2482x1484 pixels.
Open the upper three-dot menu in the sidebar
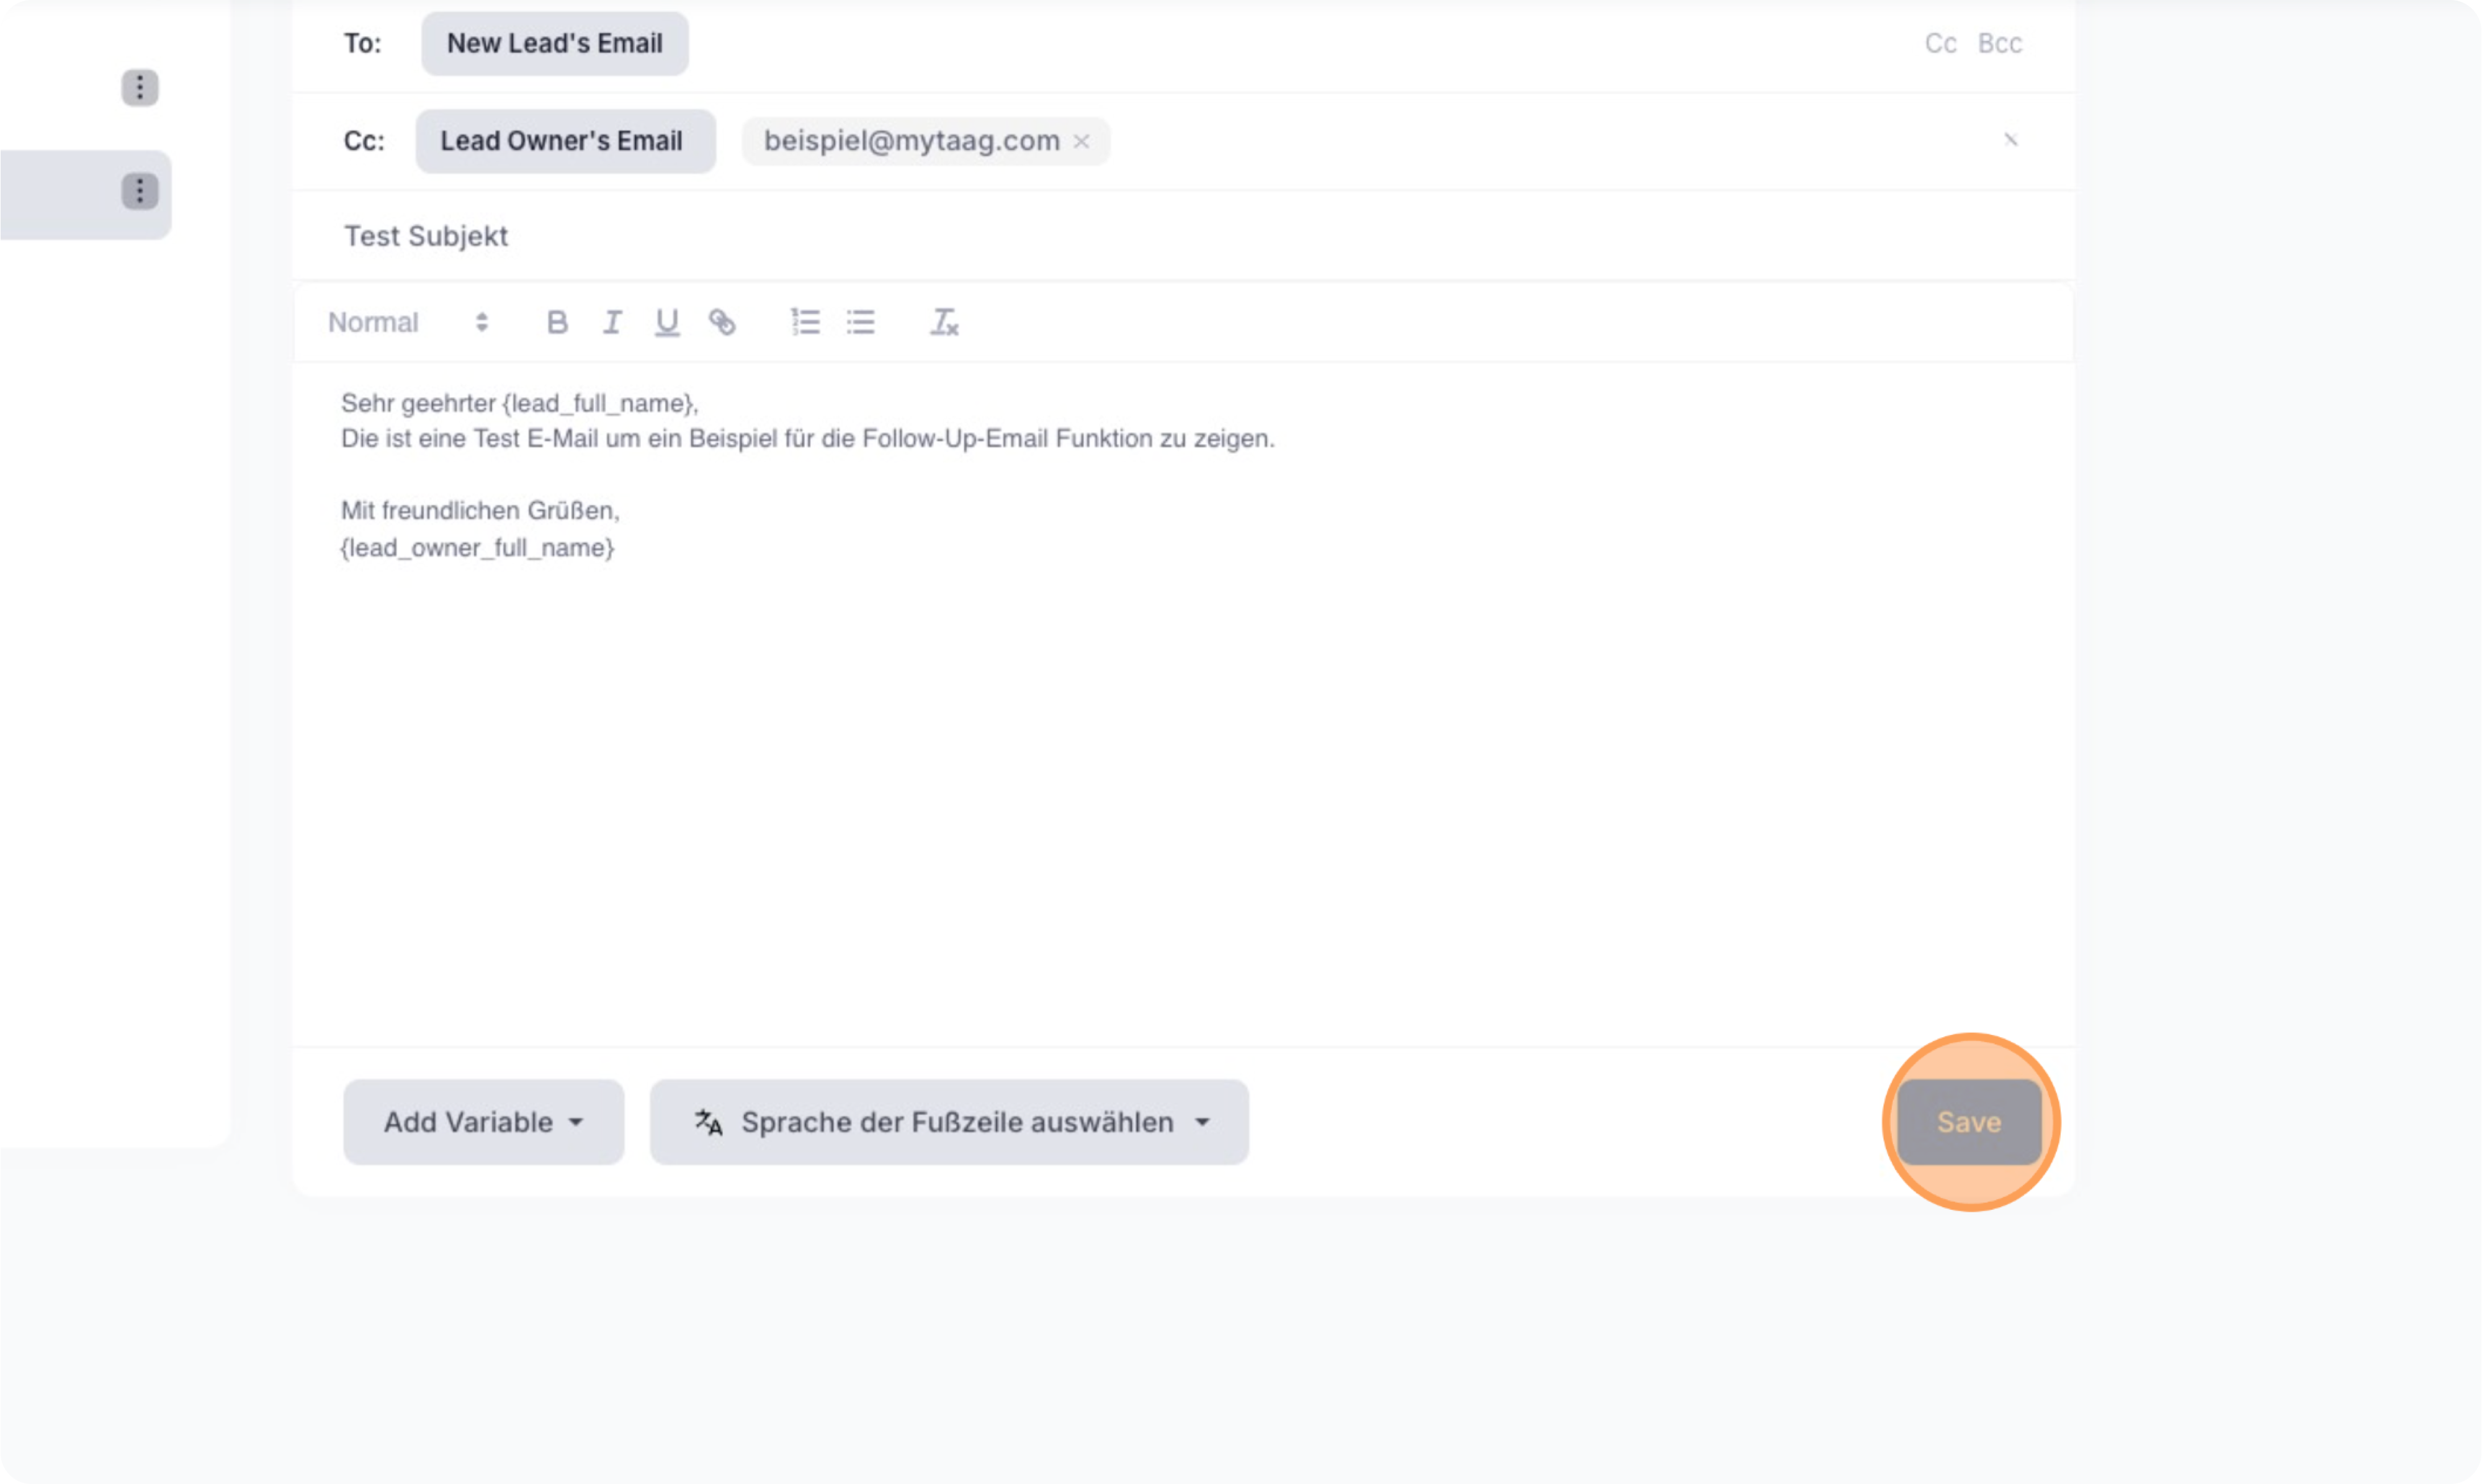140,88
